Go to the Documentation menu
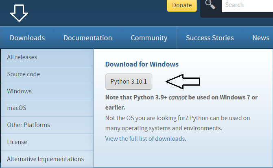 [x=87, y=38]
